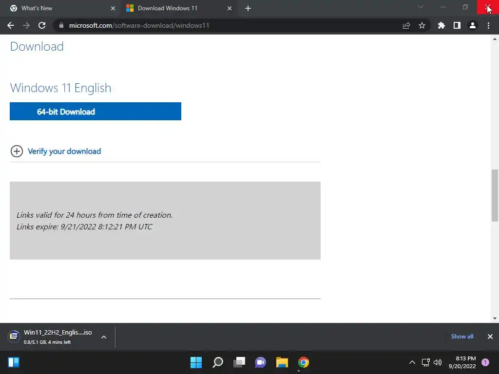The image size is (499, 374).
Task: Open tab search dropdown chevron
Action: (x=421, y=7)
